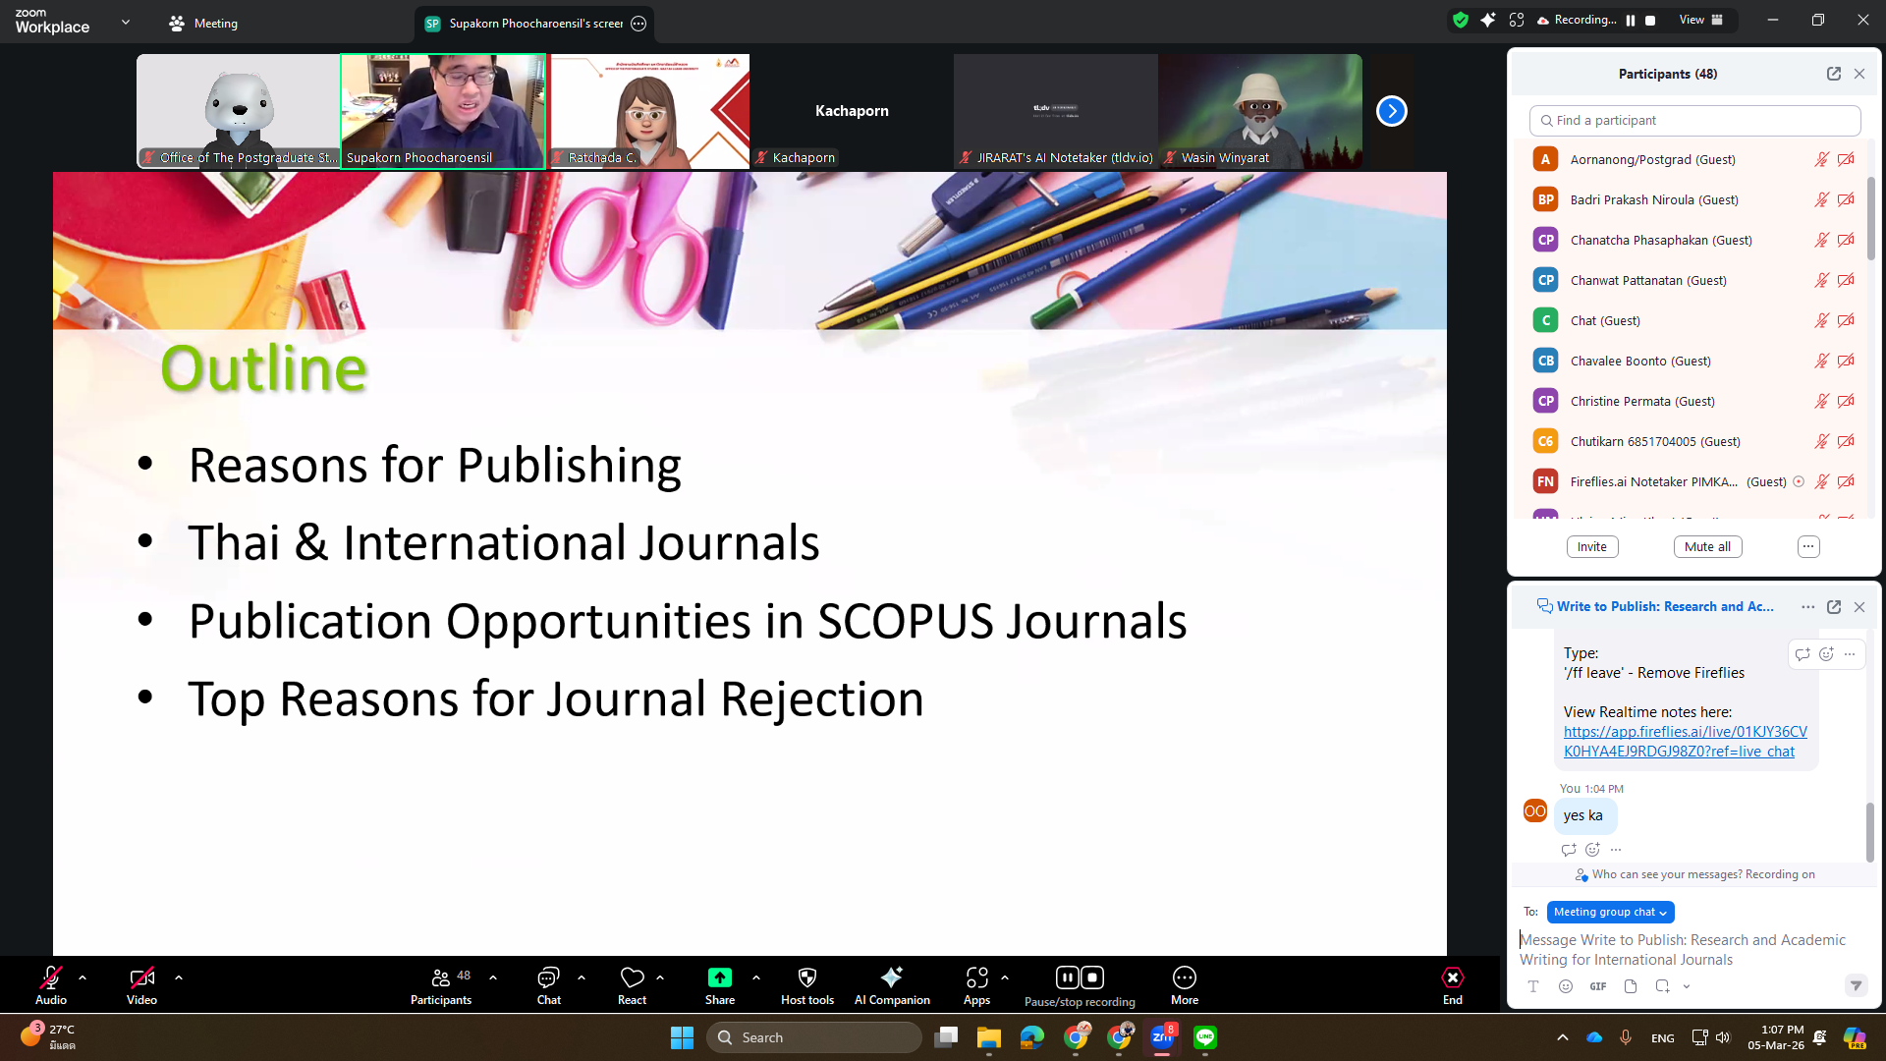1886x1061 pixels.
Task: Click the More options ellipsis icon
Action: click(1184, 978)
